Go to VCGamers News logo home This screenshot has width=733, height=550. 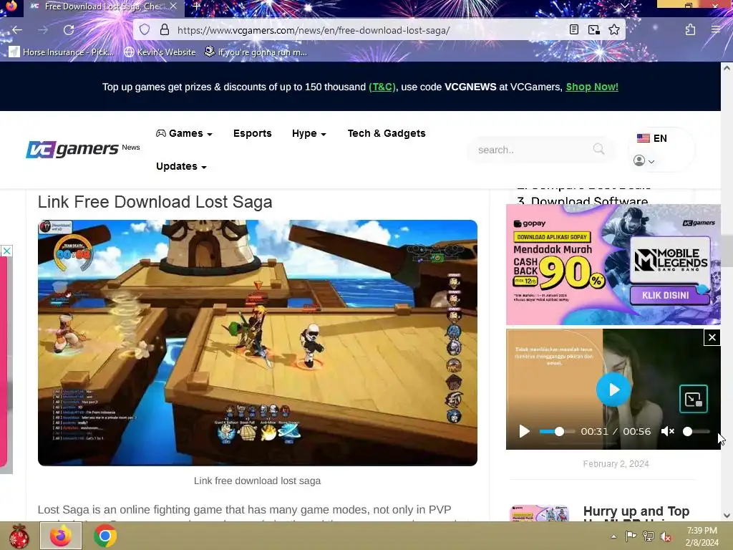click(x=83, y=149)
